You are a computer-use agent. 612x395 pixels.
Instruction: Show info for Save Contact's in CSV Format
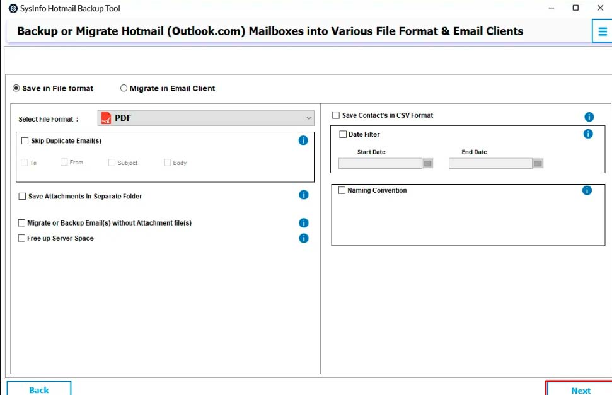589,117
